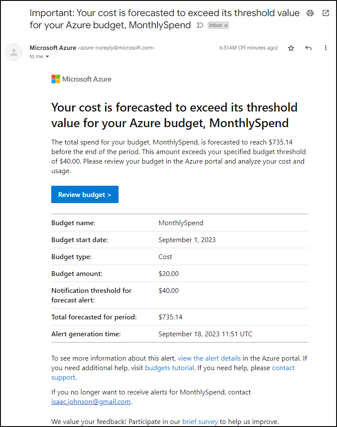
Task: Open the brief survey link
Action: [x=200, y=421]
